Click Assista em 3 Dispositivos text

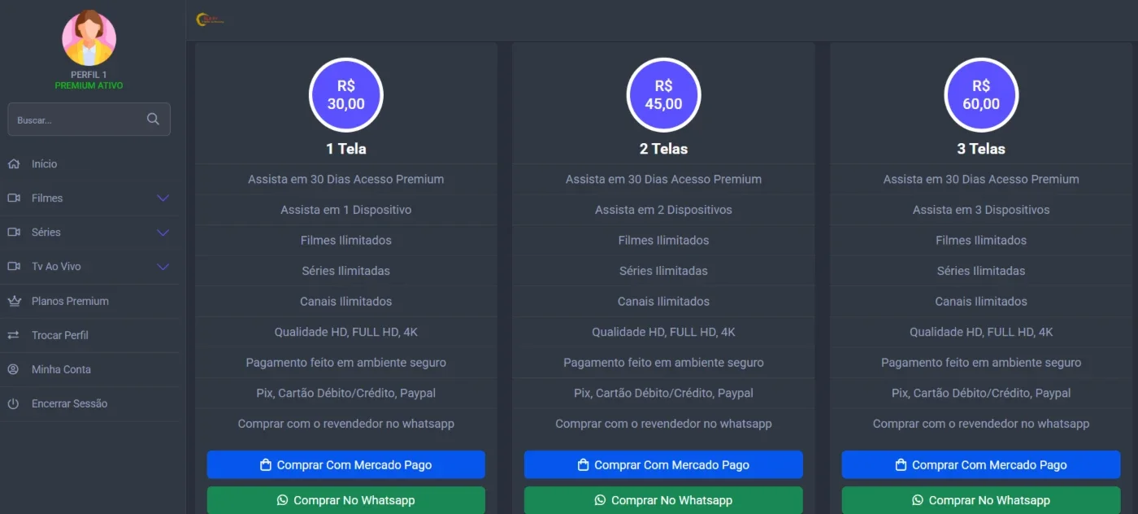pyautogui.click(x=981, y=210)
